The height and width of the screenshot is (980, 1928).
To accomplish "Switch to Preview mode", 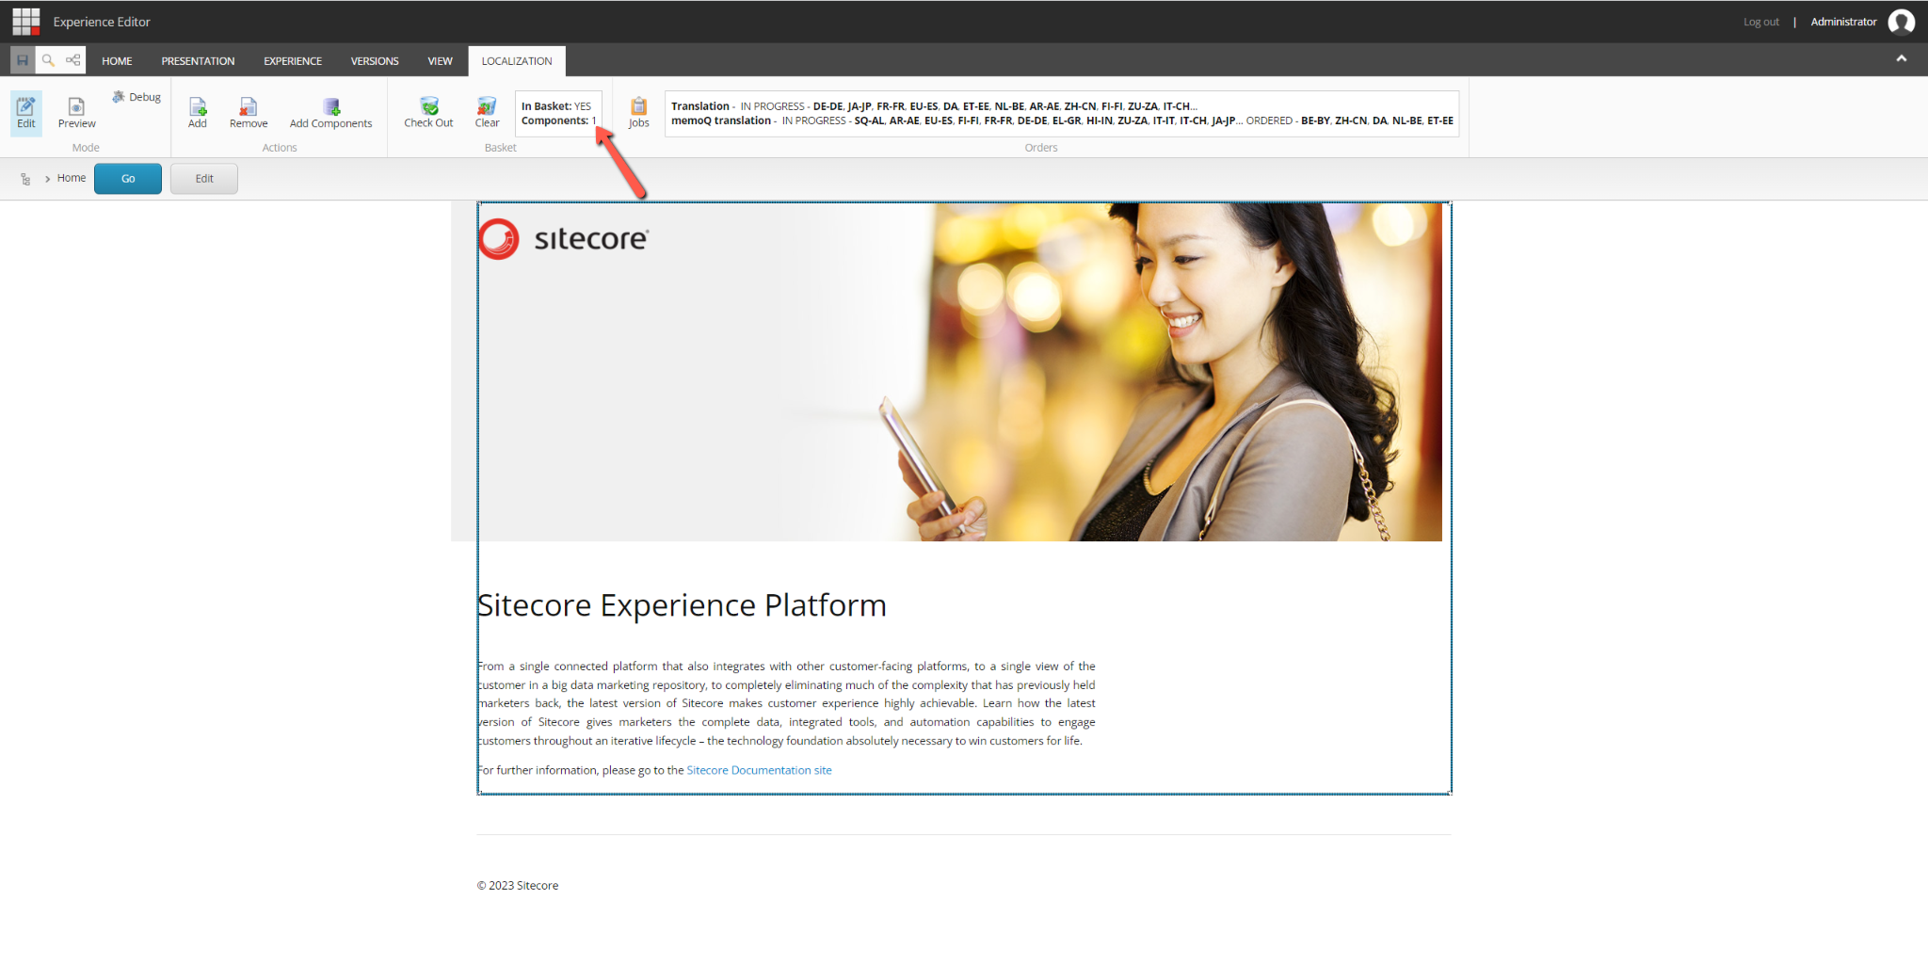I will (76, 113).
